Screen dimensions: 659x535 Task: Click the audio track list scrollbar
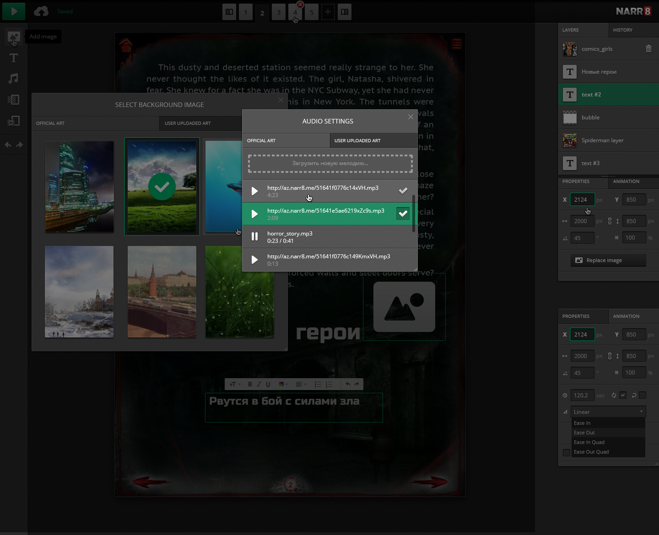pos(414,214)
